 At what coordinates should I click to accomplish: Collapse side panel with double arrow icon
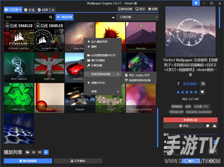(196, 3)
